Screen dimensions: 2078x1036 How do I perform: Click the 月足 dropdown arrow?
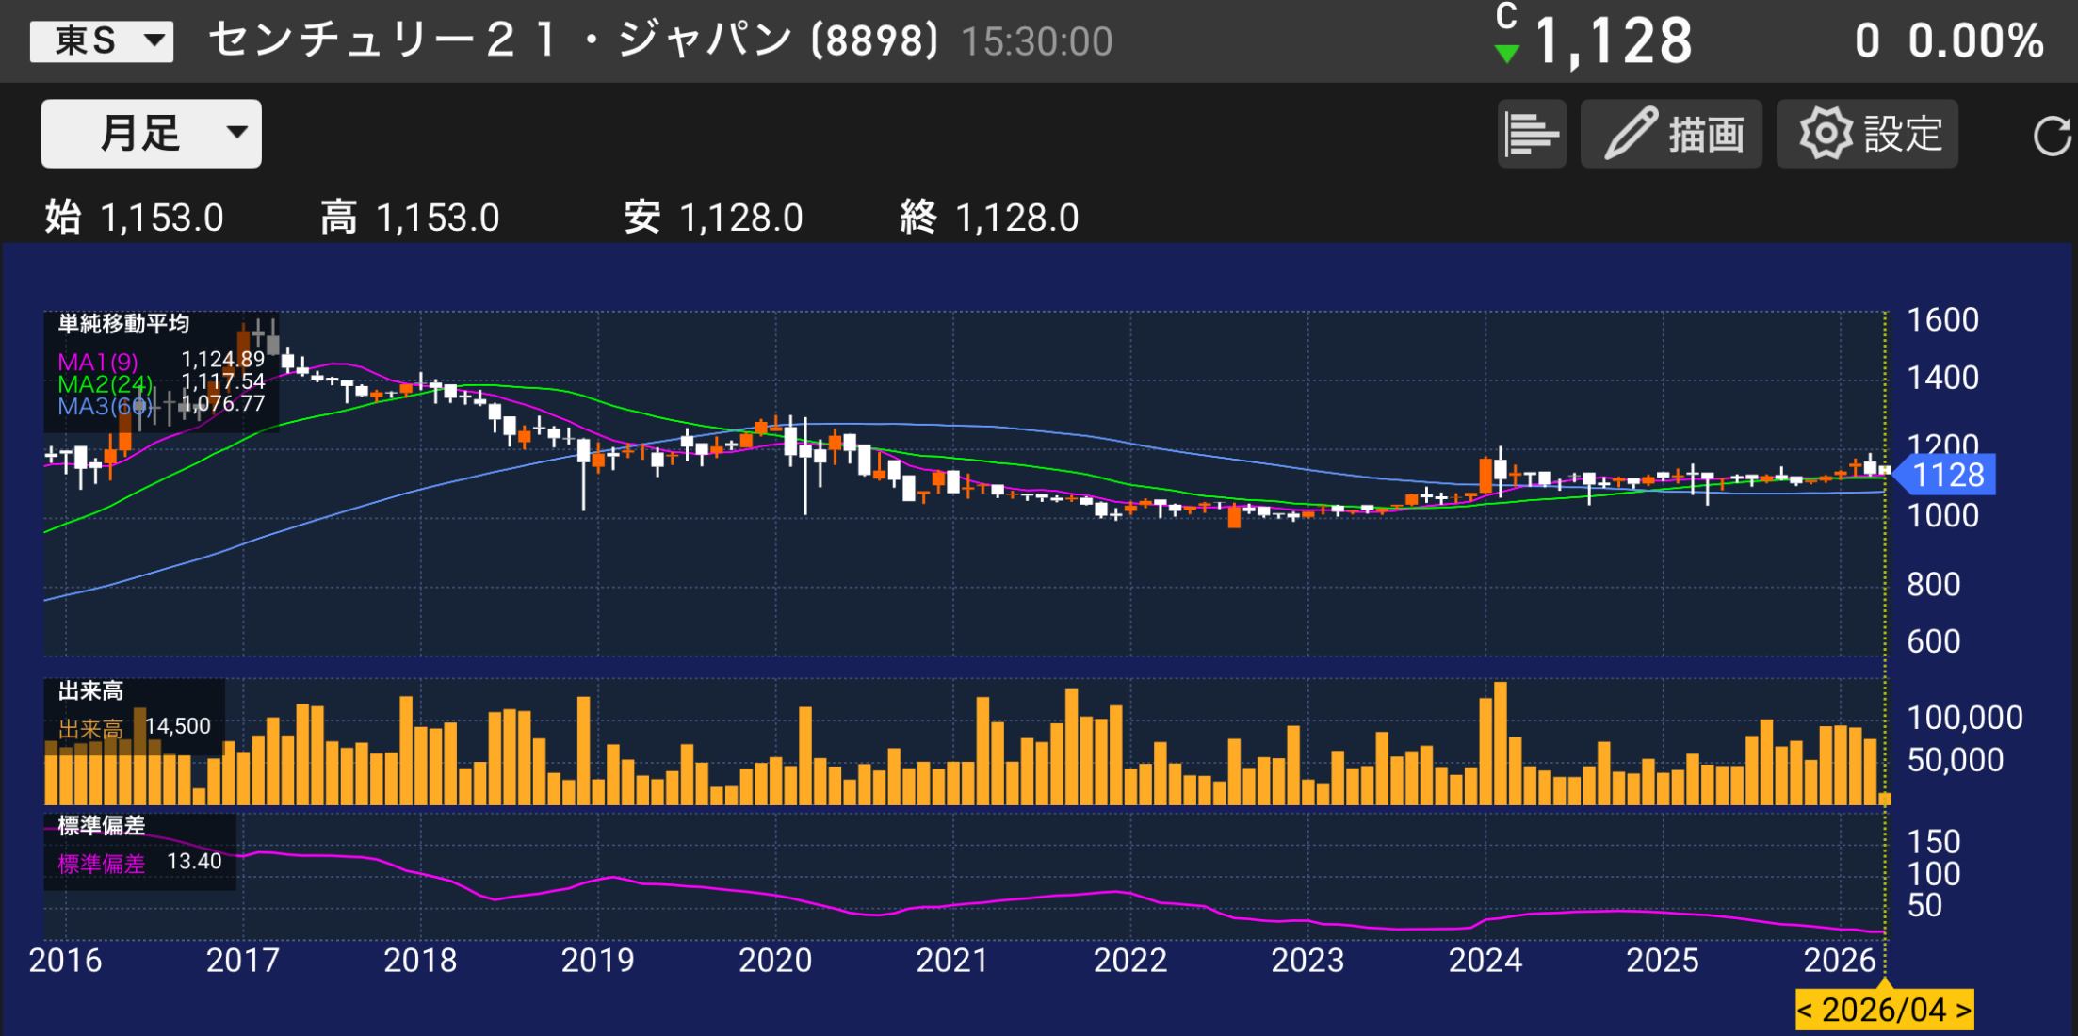(x=238, y=133)
